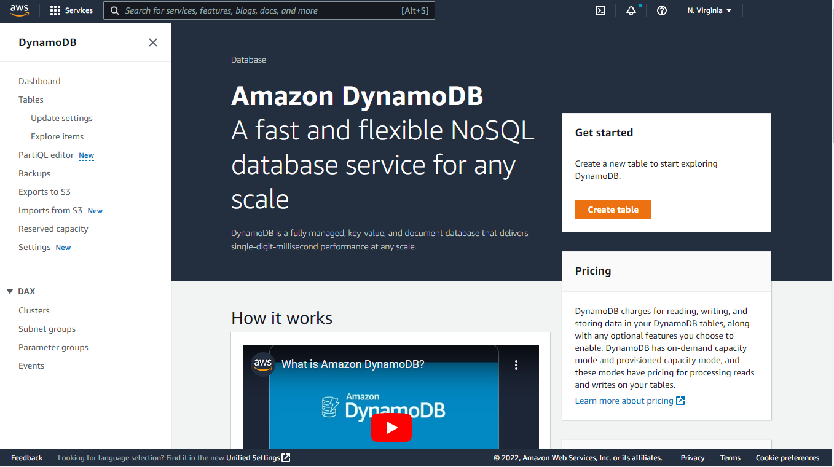Image resolution: width=834 pixels, height=467 pixels.
Task: Open the CloudShell terminal icon
Action: [600, 10]
